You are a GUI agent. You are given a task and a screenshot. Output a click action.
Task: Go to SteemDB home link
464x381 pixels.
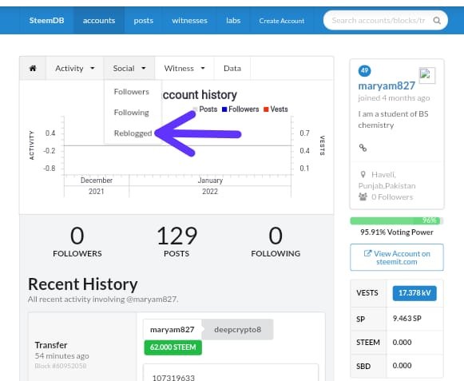tap(46, 21)
